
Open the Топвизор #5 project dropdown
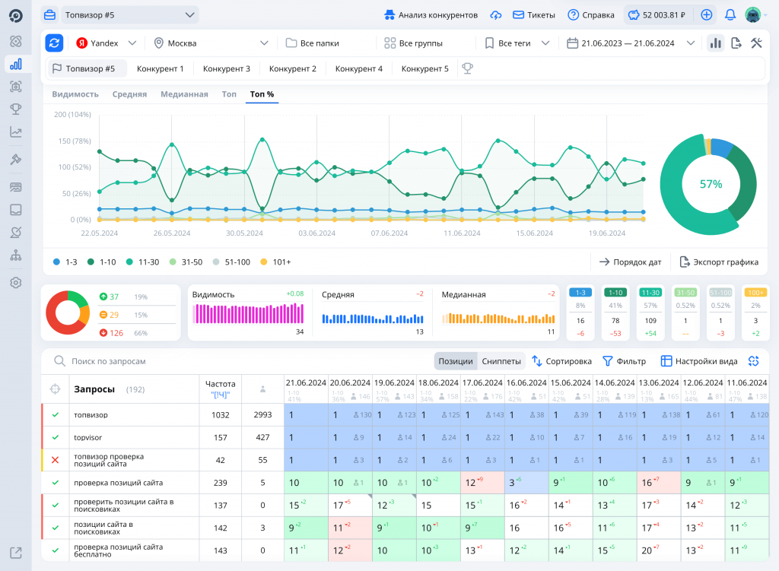pos(129,15)
